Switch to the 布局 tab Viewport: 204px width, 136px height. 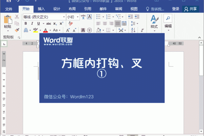click(72, 9)
